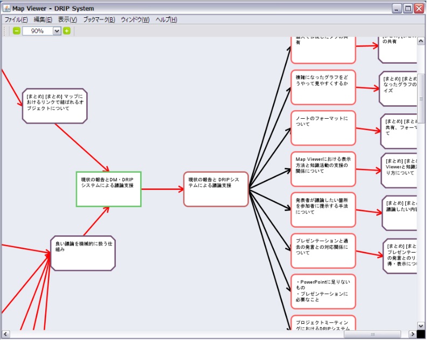Click the horizontal scrollbar thumb
Viewport: 429px width, 340px height.
click(x=372, y=334)
